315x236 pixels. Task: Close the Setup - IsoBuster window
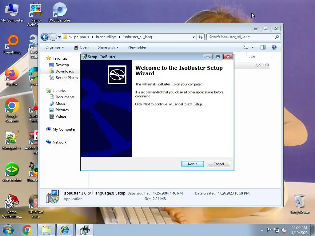point(228,57)
